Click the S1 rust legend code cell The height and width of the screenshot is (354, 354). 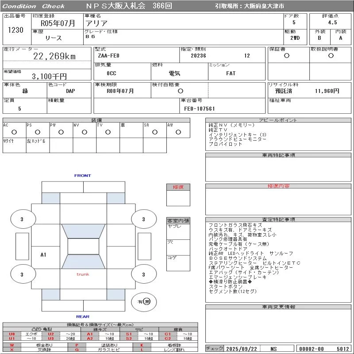pyautogui.click(x=129, y=334)
